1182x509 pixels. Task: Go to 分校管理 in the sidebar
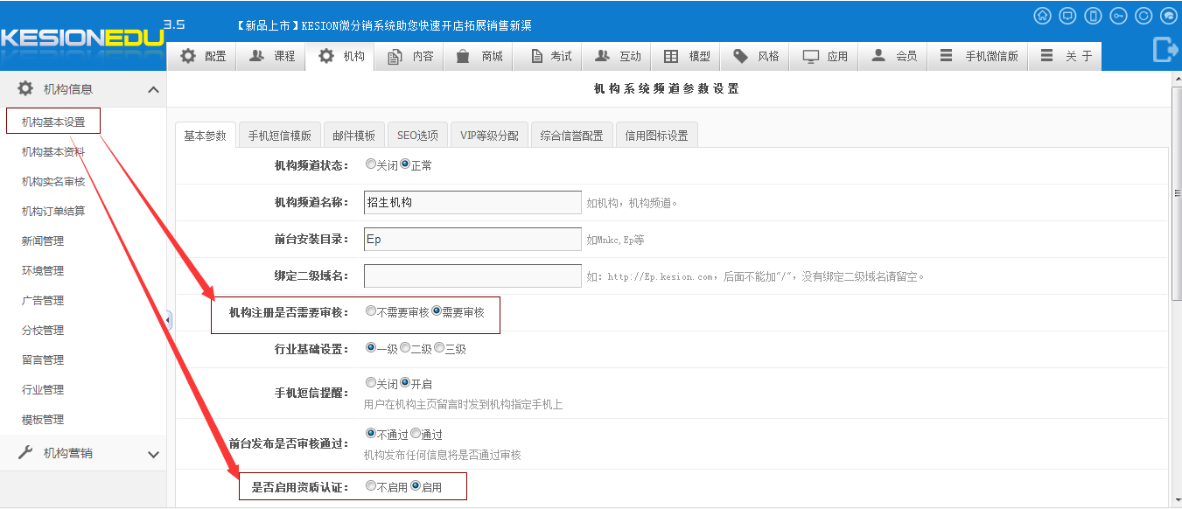(43, 331)
